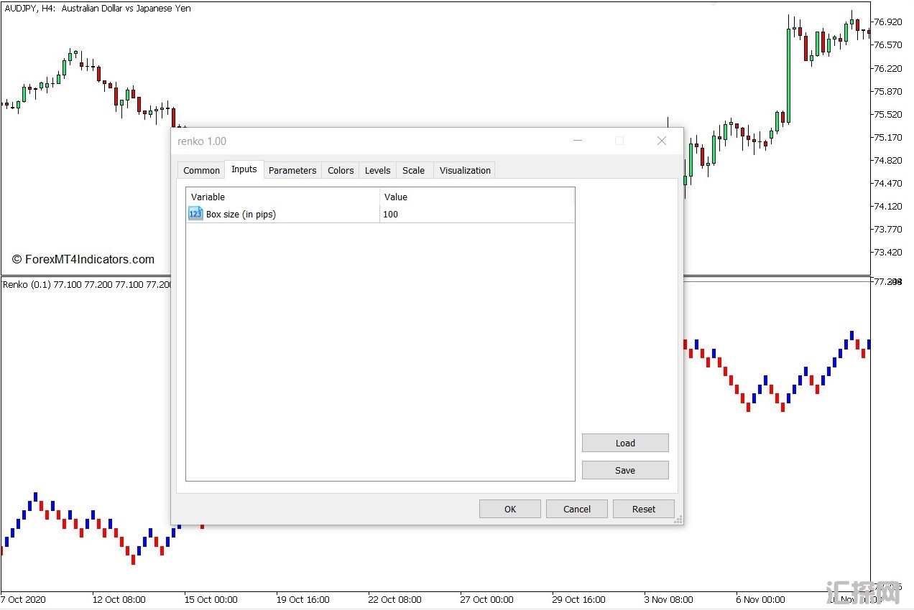Click the Save button
This screenshot has height=610, width=914.
click(x=625, y=470)
